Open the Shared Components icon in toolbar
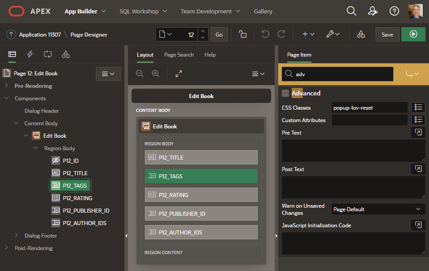The image size is (429, 271). 361,34
